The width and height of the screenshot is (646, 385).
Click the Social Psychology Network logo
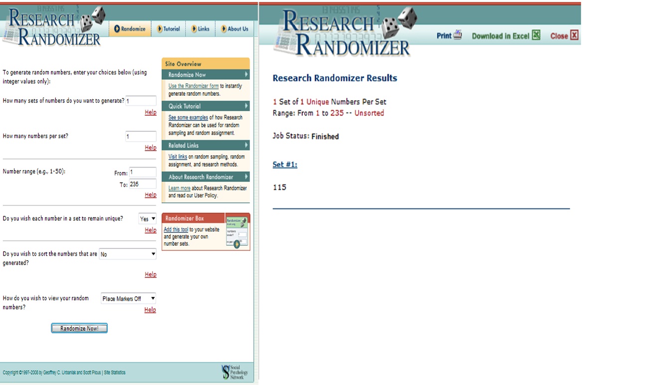[234, 372]
